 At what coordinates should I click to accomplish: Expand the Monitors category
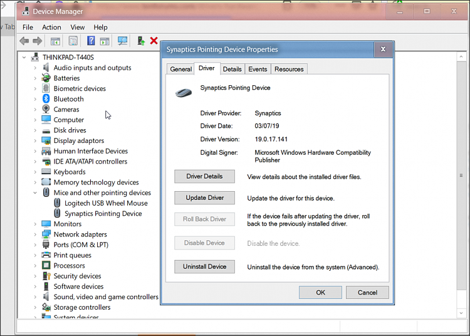coord(35,224)
